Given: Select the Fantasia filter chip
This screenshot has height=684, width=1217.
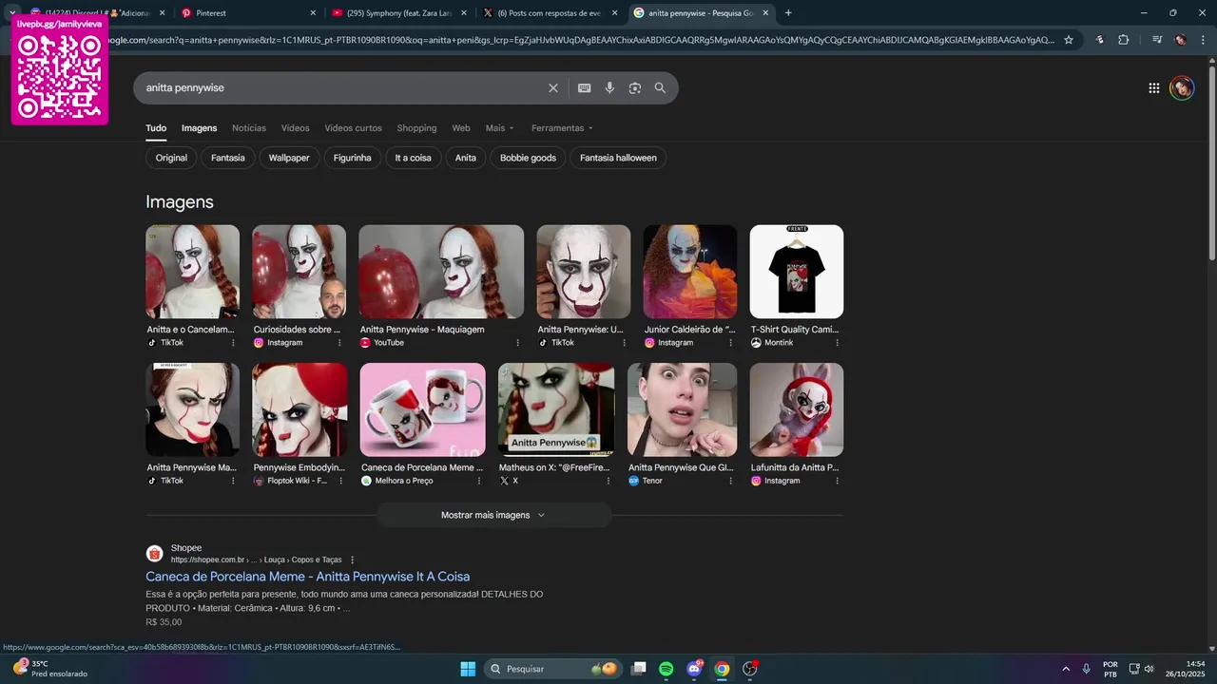Looking at the screenshot, I should pyautogui.click(x=228, y=158).
